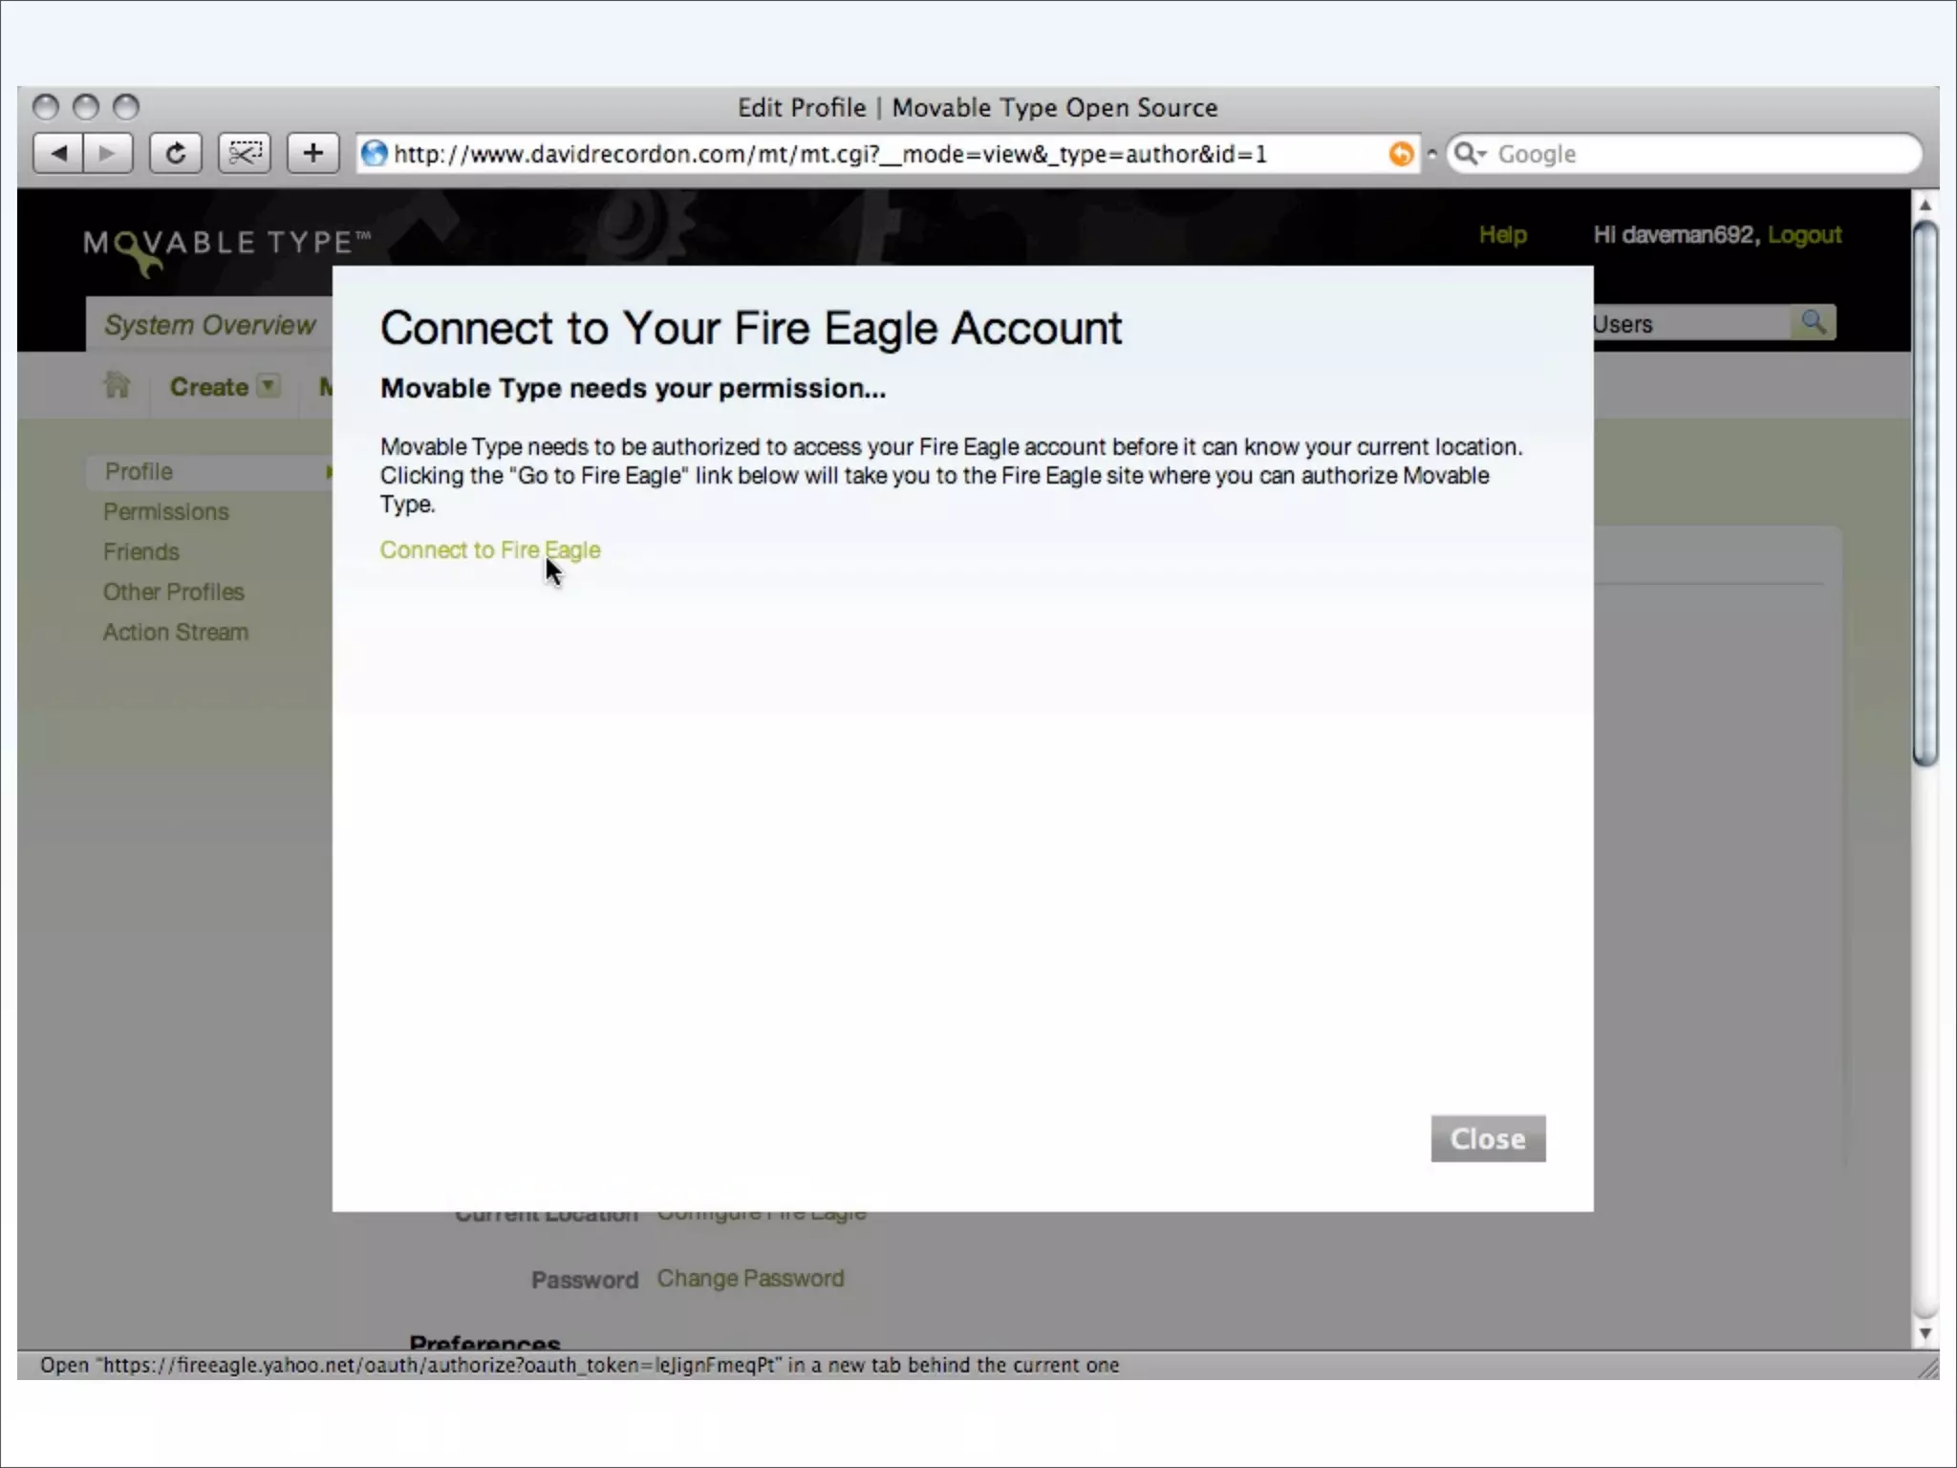Select Action Stream in sidebar
The width and height of the screenshot is (1957, 1468).
pyautogui.click(x=176, y=633)
